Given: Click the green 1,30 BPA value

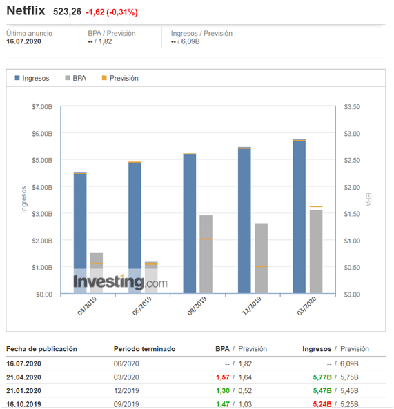Looking at the screenshot, I should click(x=223, y=391).
